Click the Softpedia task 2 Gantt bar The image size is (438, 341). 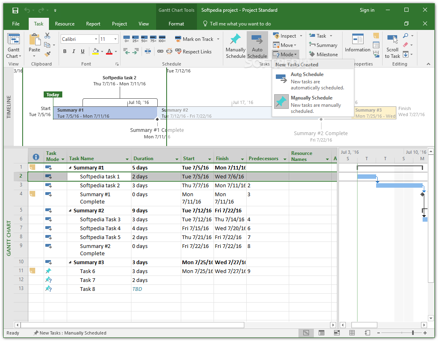[399, 185]
